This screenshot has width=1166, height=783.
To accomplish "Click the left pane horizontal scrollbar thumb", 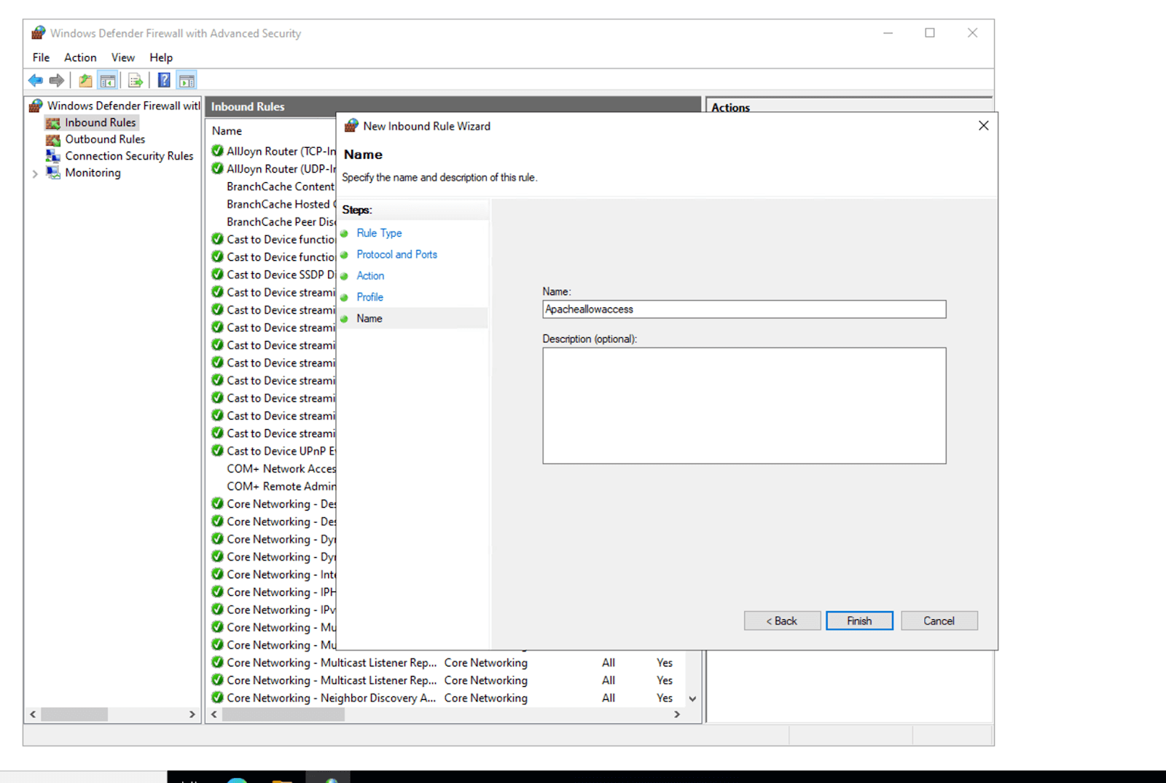I will click(74, 715).
